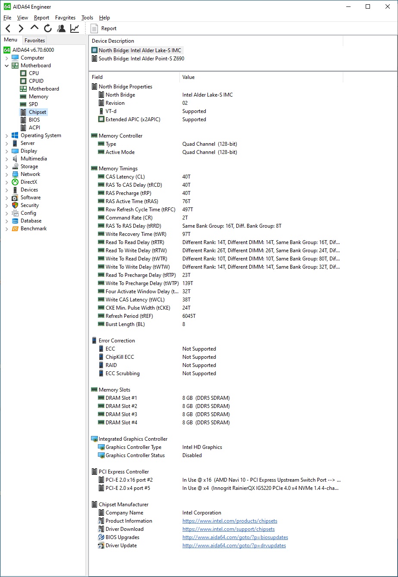This screenshot has width=398, height=577.
Task: Switch to the Favorites tab
Action: tap(34, 41)
